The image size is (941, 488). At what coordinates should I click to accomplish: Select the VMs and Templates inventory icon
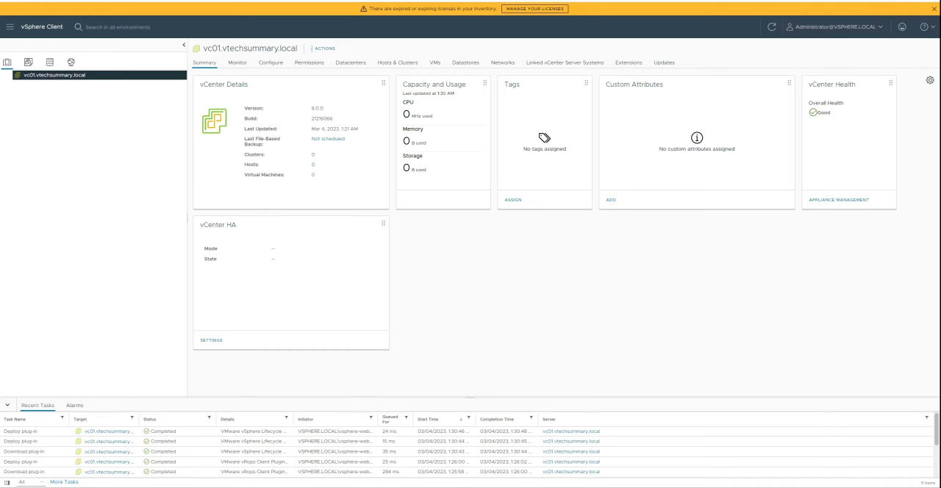(28, 62)
